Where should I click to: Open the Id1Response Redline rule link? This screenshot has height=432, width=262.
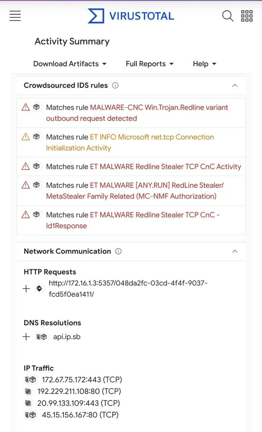pyautogui.click(x=133, y=220)
